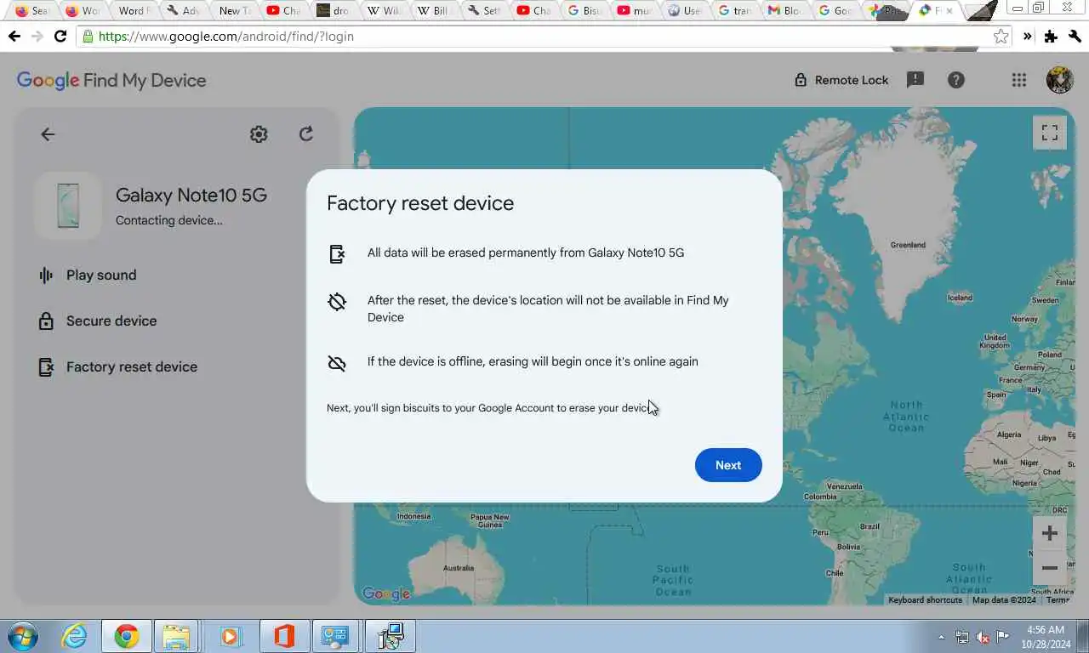Switch to the Wiki tab
1089x653 pixels.
click(x=383, y=11)
